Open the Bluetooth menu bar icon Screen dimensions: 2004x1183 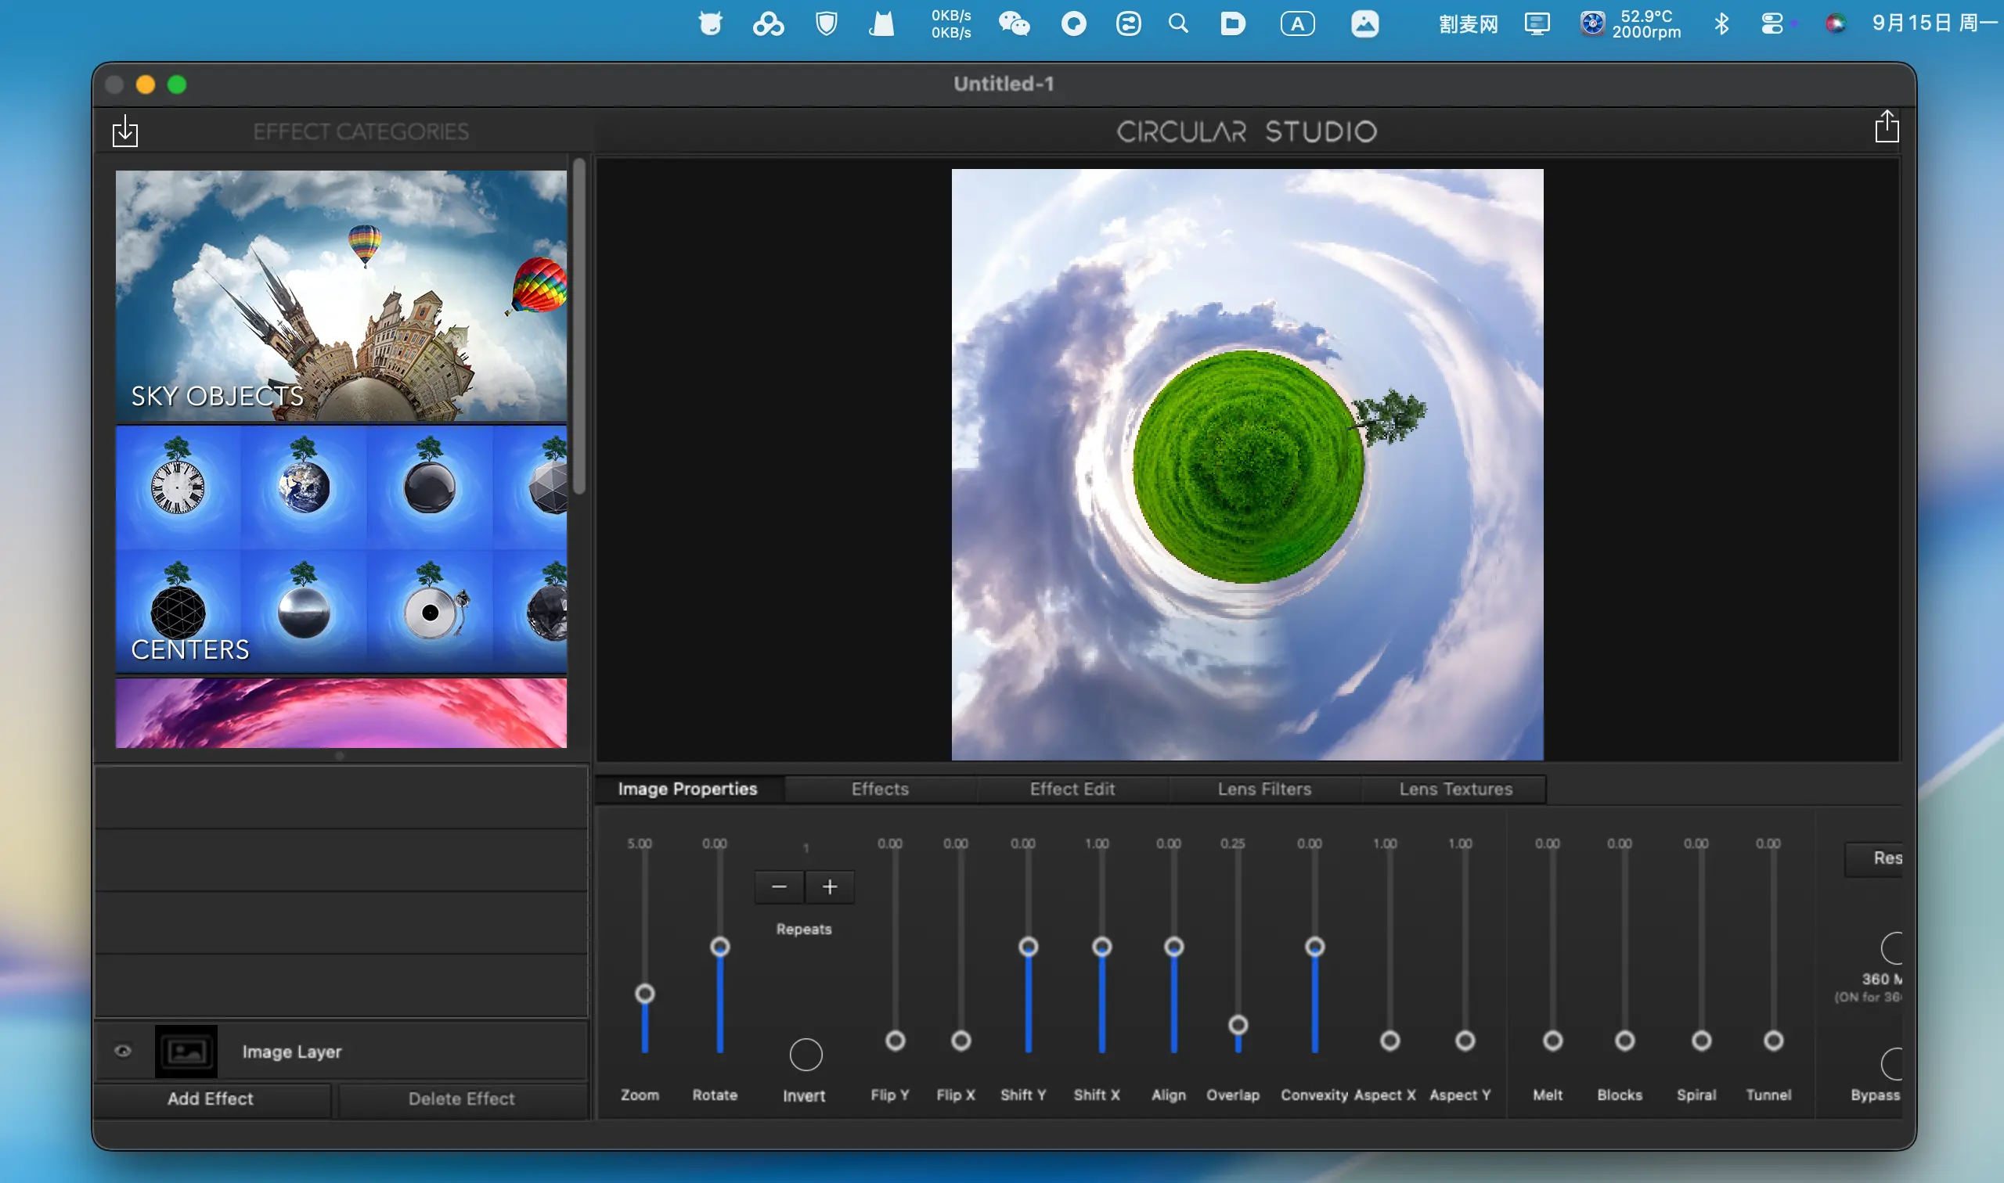[1721, 24]
